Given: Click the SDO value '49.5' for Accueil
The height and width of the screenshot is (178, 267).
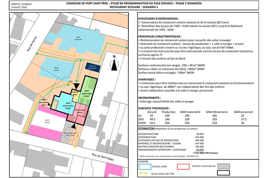Looking at the screenshot, I should [x=152, y=119].
